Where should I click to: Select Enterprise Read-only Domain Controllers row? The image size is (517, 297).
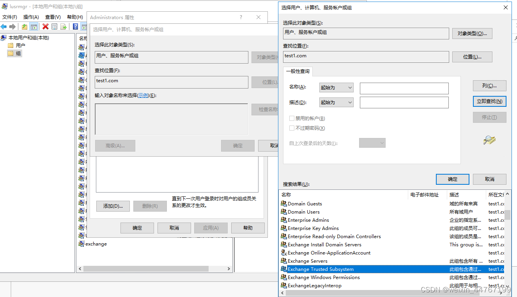392,236
